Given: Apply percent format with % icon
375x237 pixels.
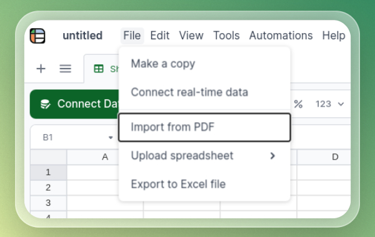Looking at the screenshot, I should click(298, 104).
